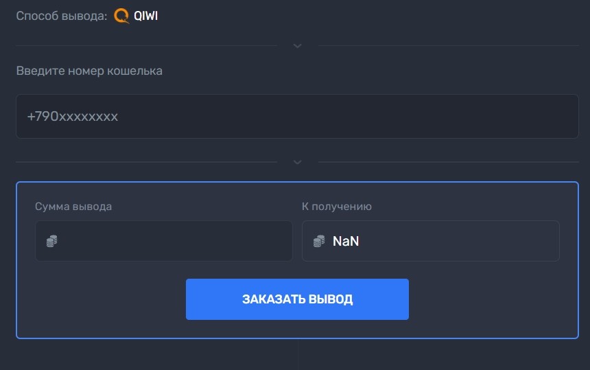Click the coins icon beside NaN
This screenshot has height=370, width=590.
(x=319, y=241)
